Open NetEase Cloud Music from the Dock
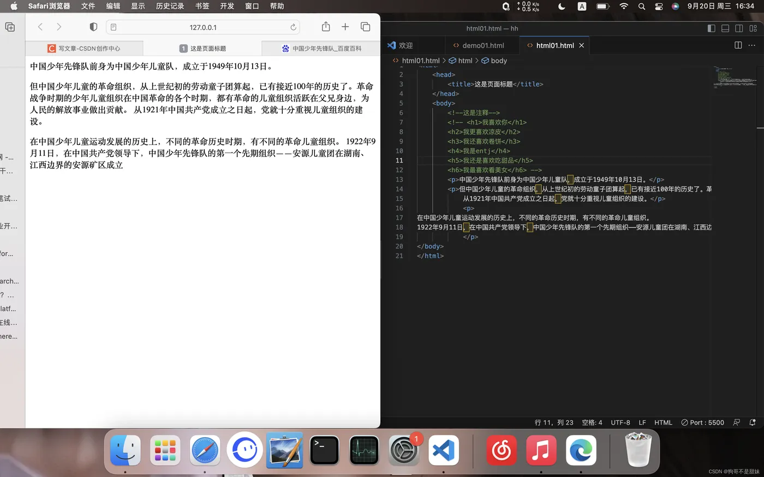Screen dimensions: 764x477 coord(502,451)
